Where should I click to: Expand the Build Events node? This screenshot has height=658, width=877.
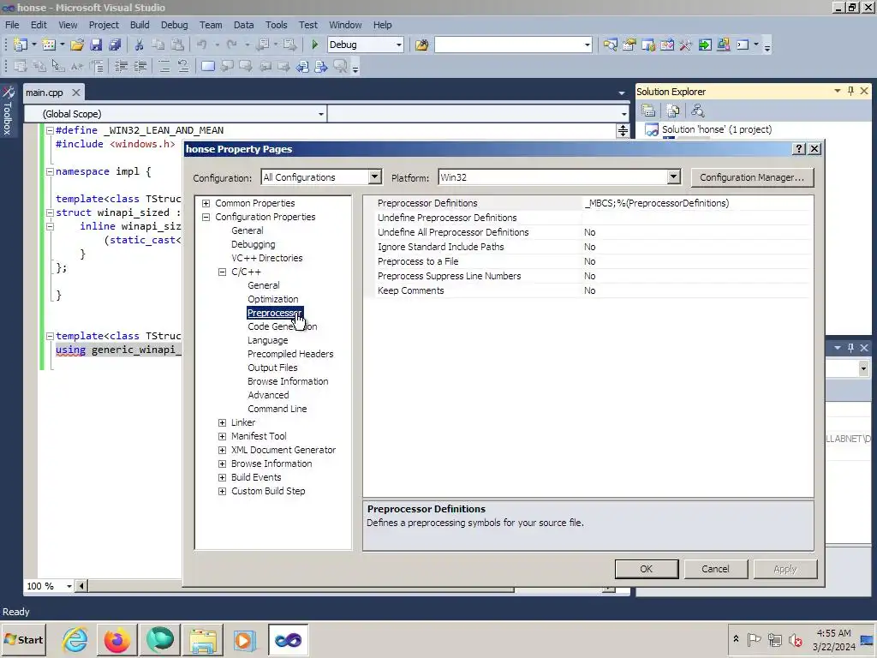(x=222, y=477)
